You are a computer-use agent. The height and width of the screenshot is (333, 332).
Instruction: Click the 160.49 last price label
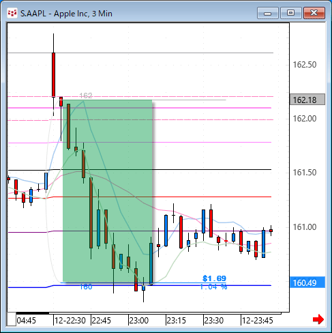click(x=307, y=283)
